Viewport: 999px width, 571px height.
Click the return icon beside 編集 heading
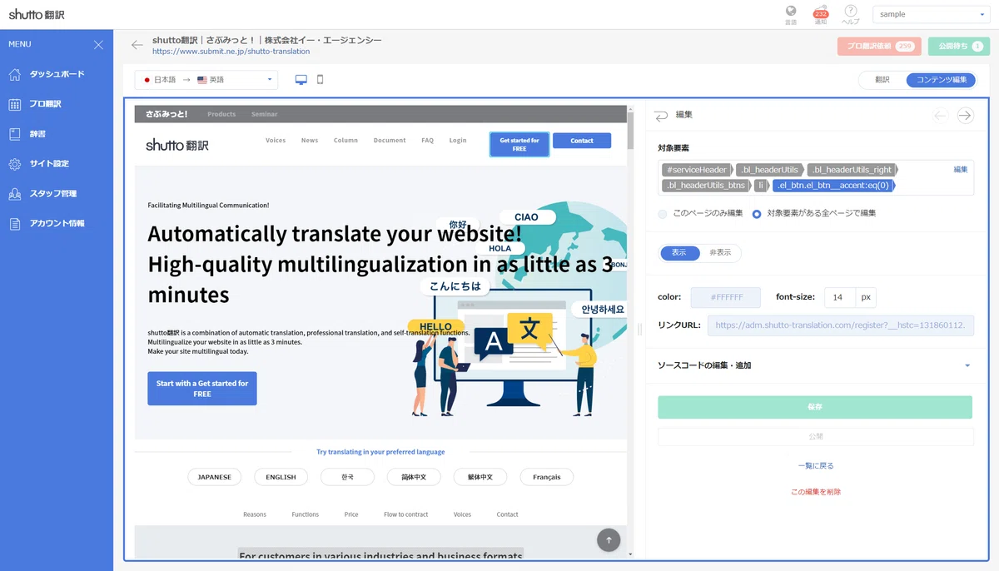point(661,116)
